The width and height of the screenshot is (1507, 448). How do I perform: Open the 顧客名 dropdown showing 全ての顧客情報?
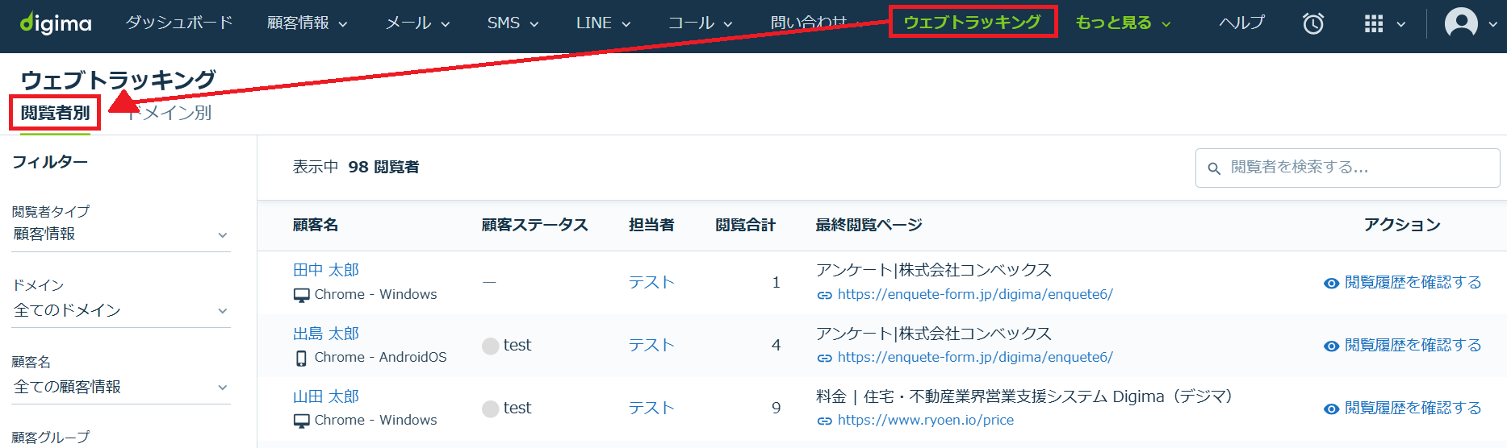(x=121, y=387)
